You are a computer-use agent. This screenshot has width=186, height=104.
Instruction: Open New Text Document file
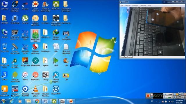point(66,49)
